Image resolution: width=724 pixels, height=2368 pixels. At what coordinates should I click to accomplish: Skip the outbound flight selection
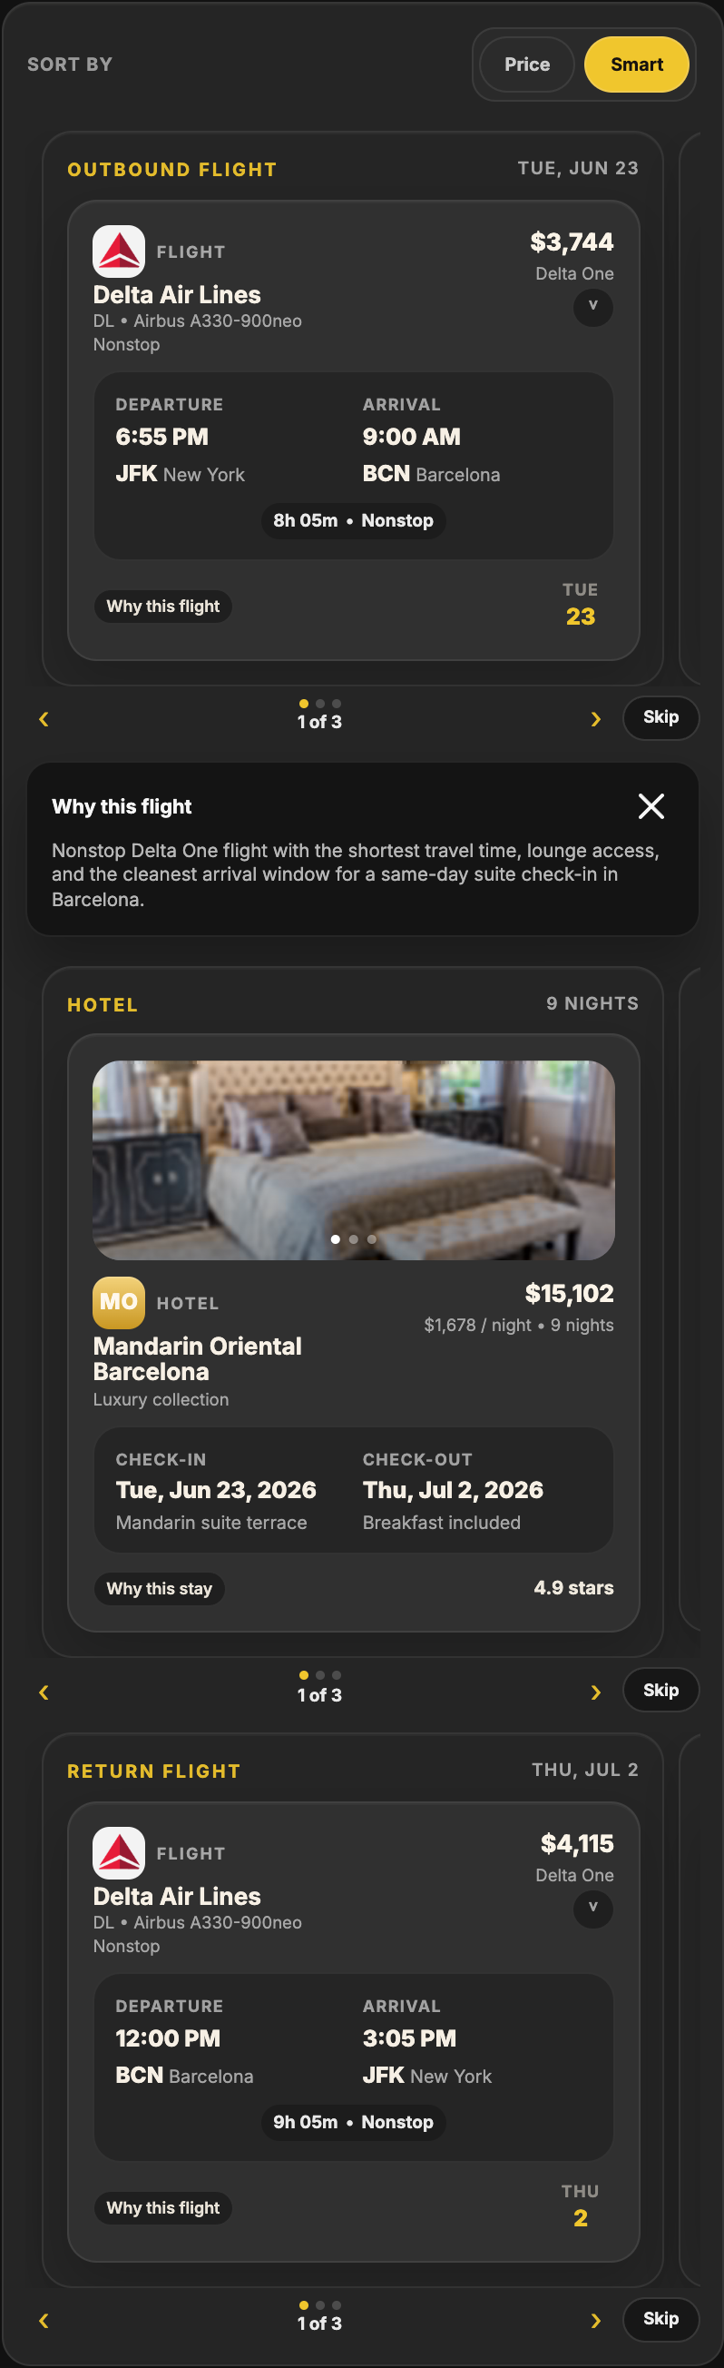pos(660,717)
